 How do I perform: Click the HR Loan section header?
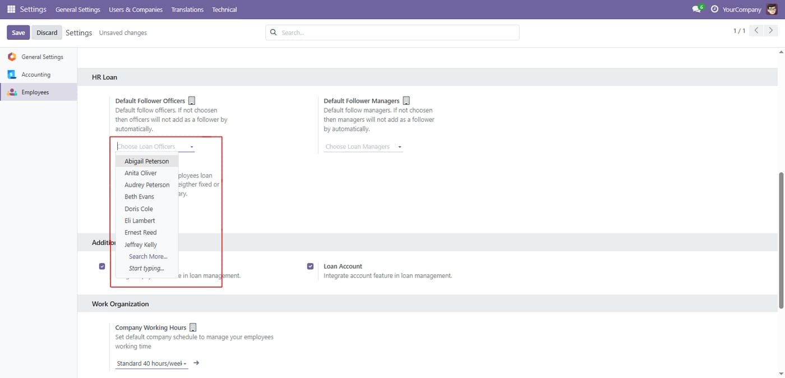click(x=427, y=77)
